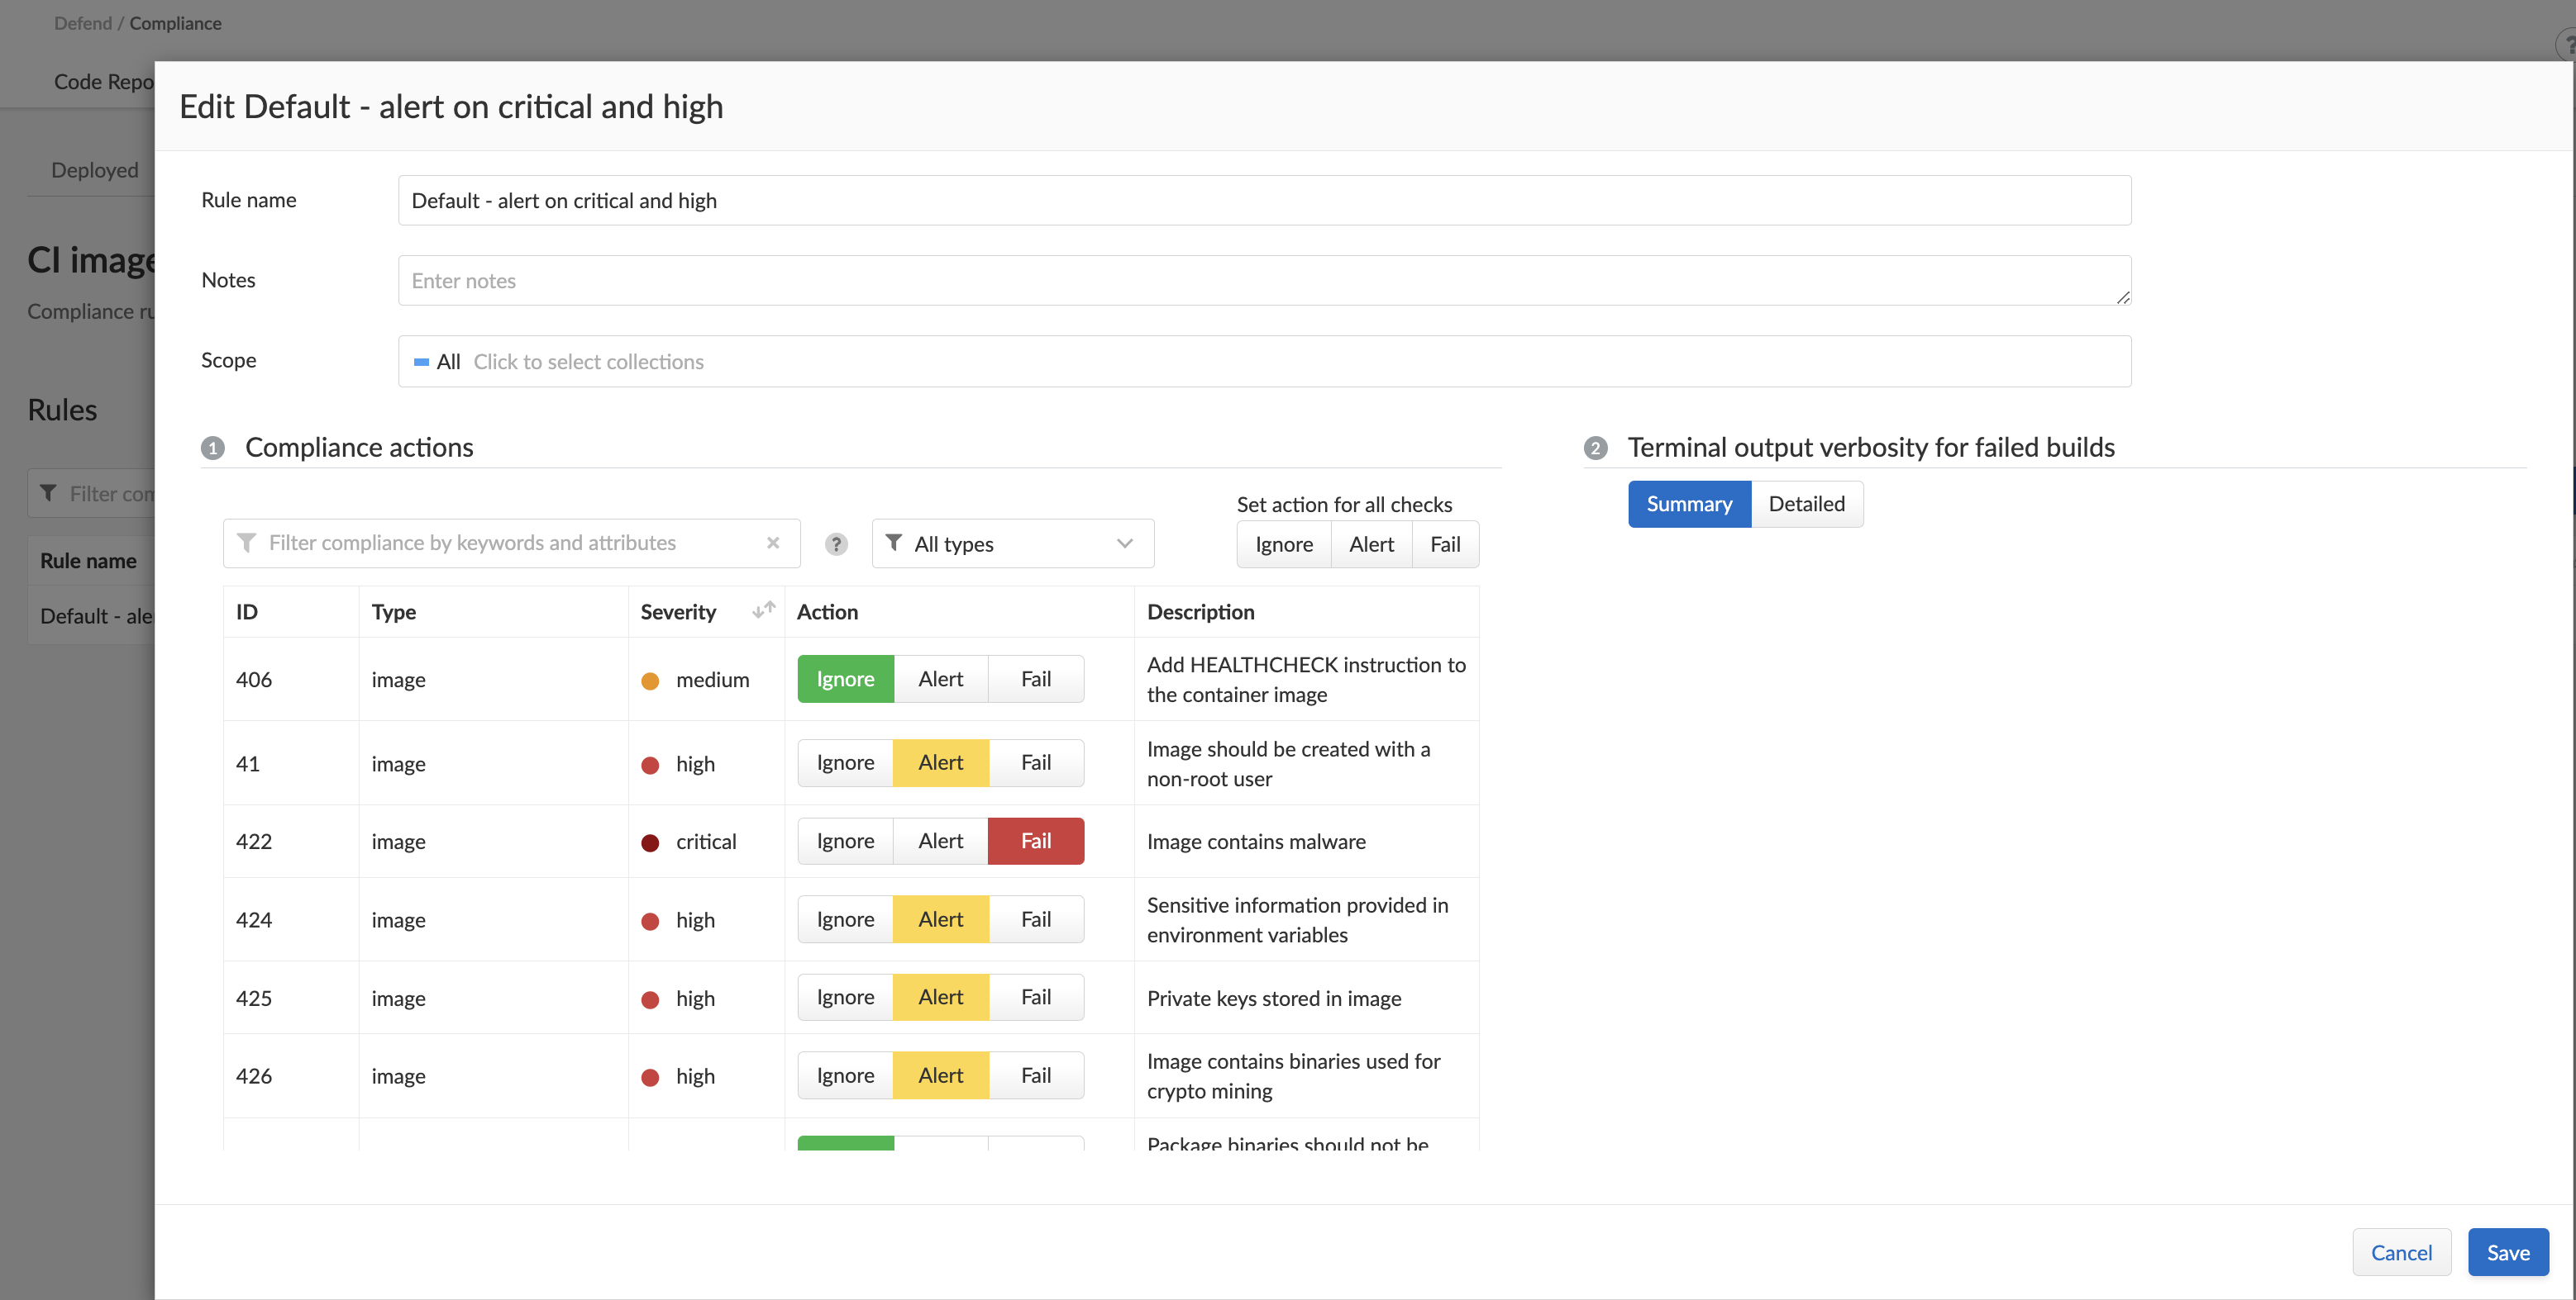
Task: Set rule 406 action to Fail
Action: point(1035,680)
